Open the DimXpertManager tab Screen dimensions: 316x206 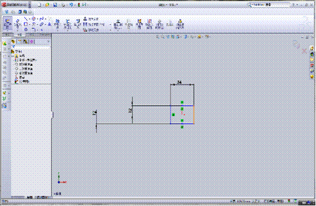32,41
